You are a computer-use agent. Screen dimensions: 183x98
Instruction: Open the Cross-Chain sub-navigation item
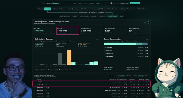83,12
